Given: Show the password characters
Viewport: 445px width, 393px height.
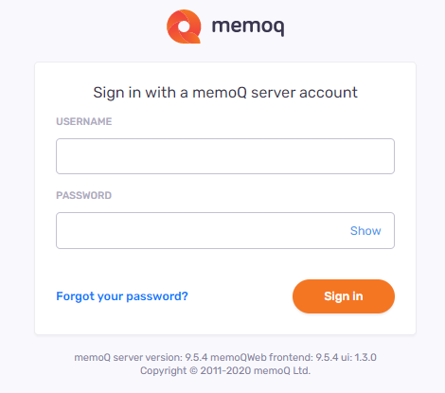Looking at the screenshot, I should [x=365, y=231].
